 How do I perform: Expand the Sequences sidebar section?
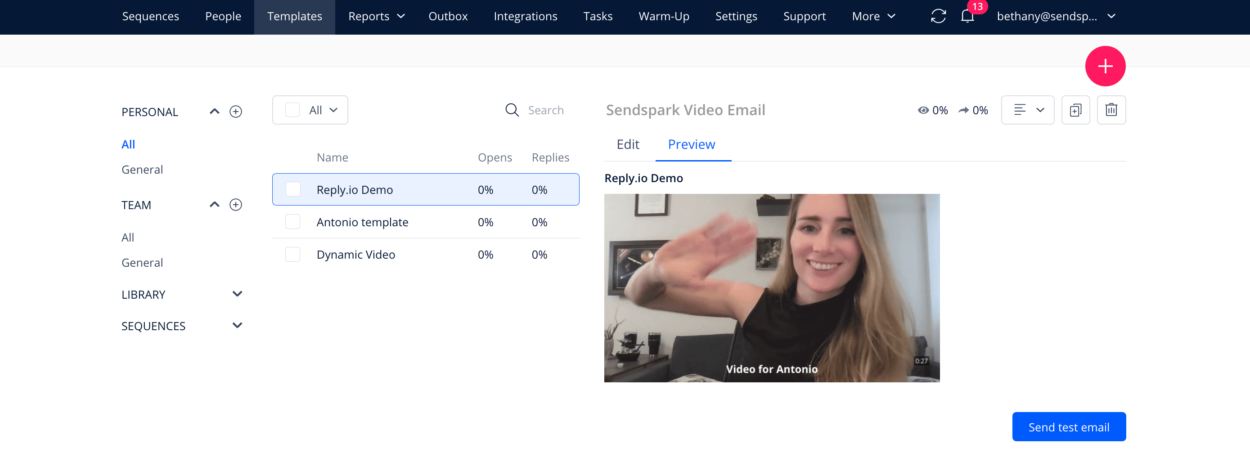point(237,326)
